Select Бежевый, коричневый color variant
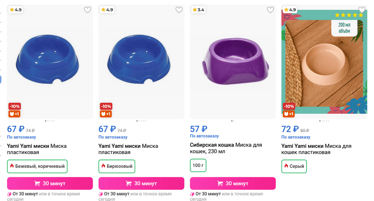The image size is (374, 201). (37, 166)
